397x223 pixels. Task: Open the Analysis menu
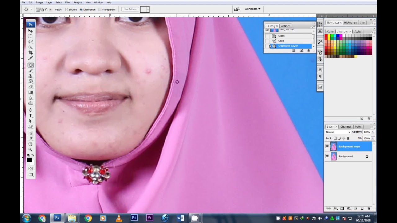point(78,2)
